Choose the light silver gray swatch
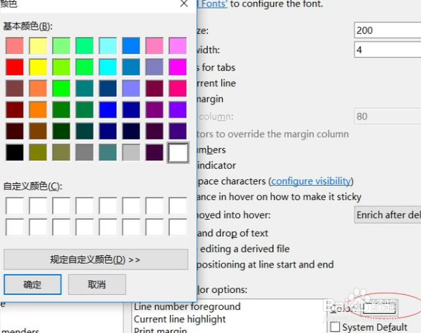 pyautogui.click(x=131, y=152)
